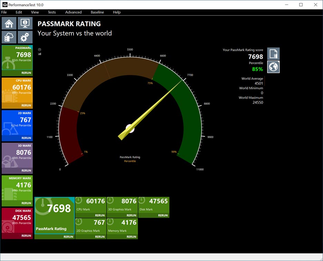Open the Help menu
This screenshot has height=261, width=323.
pyautogui.click(x=117, y=12)
